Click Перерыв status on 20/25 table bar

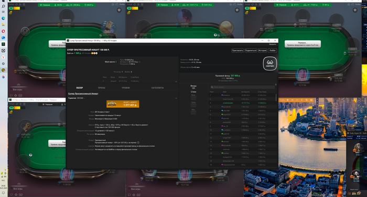46,5
